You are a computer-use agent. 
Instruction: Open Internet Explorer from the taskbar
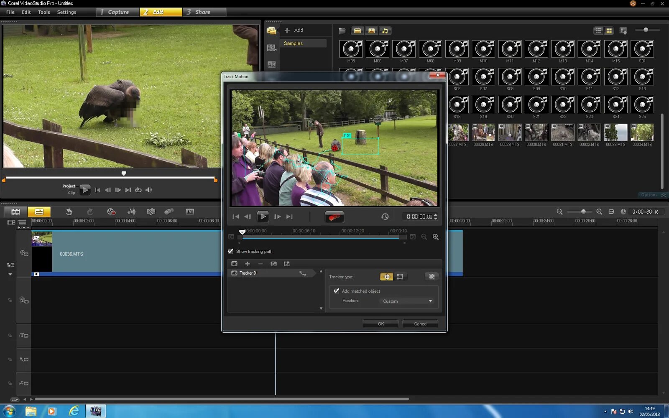[74, 411]
